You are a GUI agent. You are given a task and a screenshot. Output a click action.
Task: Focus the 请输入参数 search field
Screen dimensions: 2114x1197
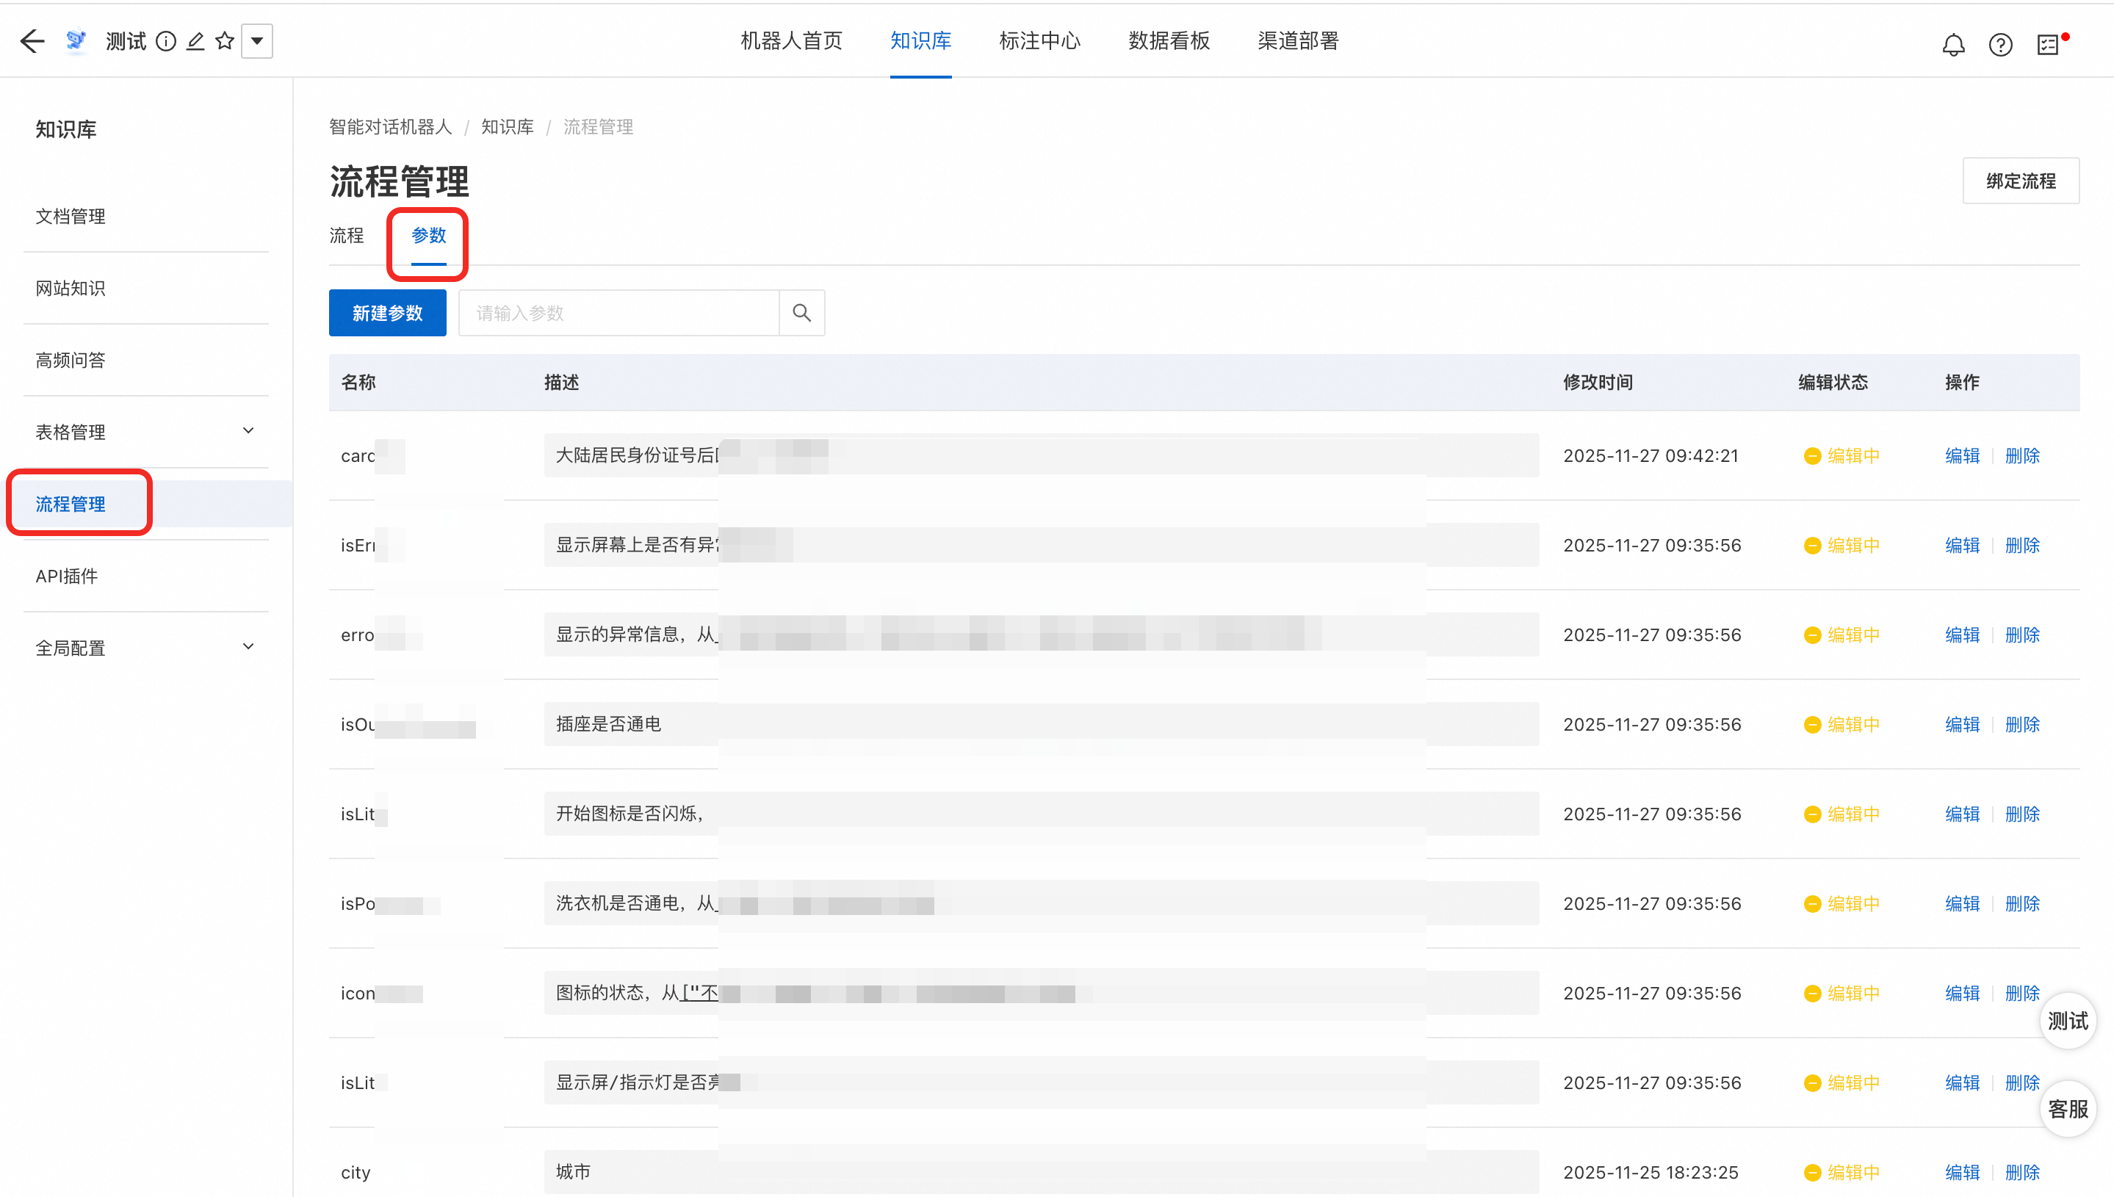(x=618, y=312)
